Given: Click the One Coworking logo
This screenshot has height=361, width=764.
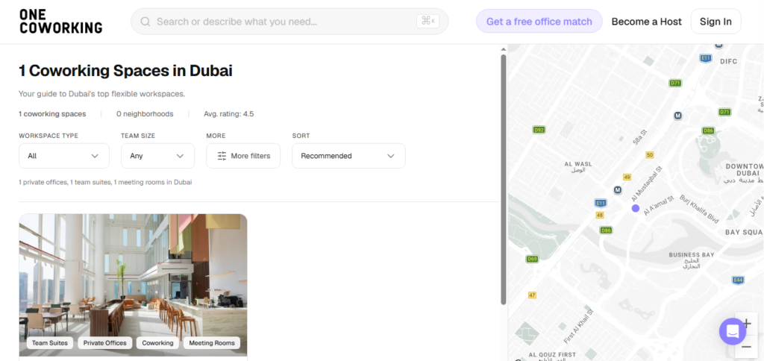Looking at the screenshot, I should pos(60,22).
